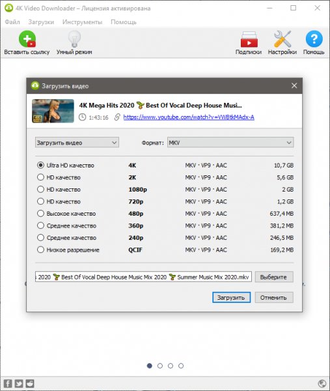Click the 637,4 MB size value
Image resolution: width=330 pixels, height=391 pixels.
pos(282,214)
